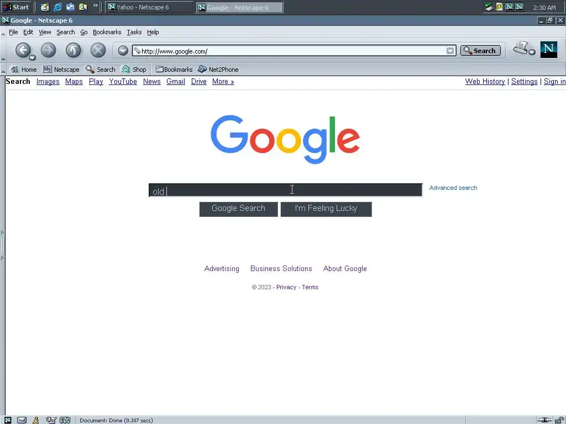Click the Google Search button

coord(238,209)
